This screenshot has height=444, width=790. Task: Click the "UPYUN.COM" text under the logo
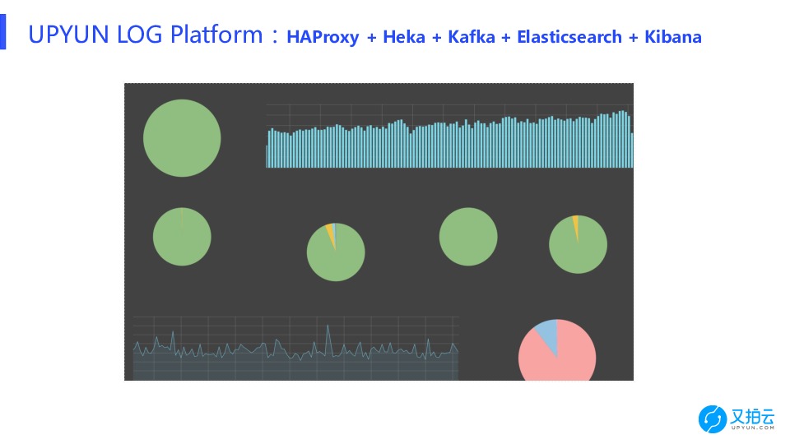[752, 428]
